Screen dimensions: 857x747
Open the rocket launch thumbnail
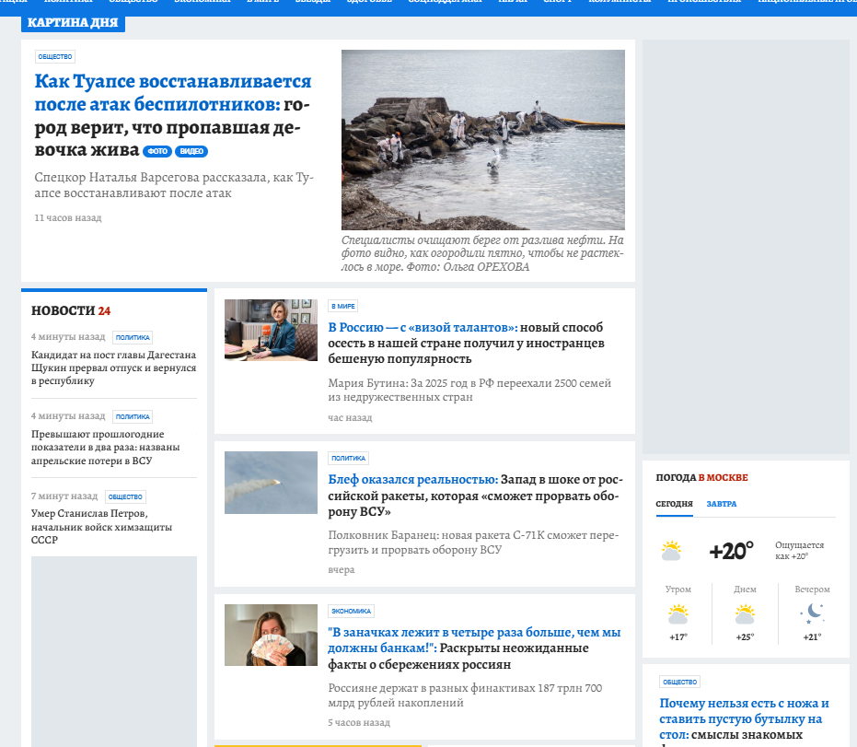pyautogui.click(x=271, y=483)
